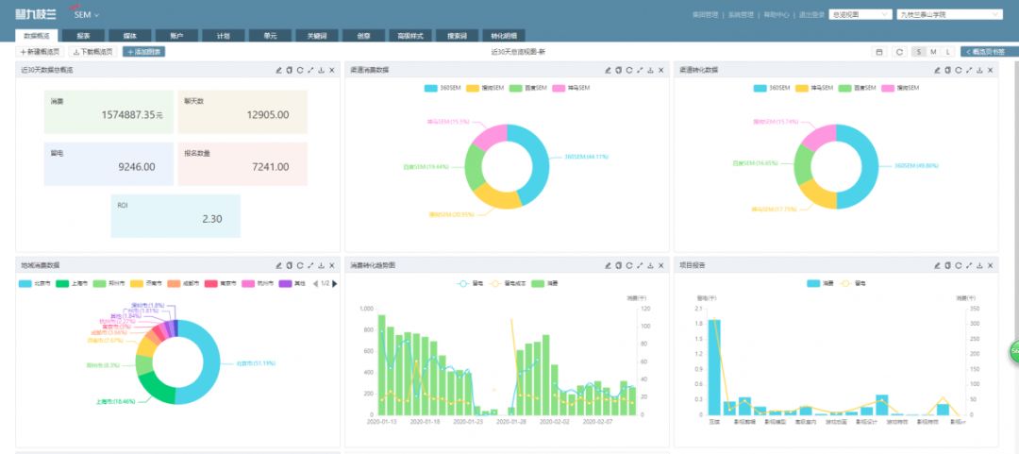Open the 九枝兰泰山学院 account dropdown
Viewport: 1019px width, 454px height.
coord(949,14)
